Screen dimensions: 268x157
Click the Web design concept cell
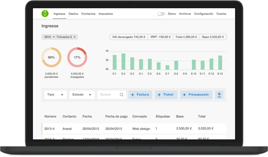click(x=141, y=129)
